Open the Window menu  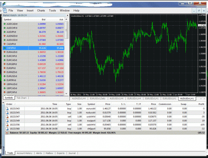[65, 10]
